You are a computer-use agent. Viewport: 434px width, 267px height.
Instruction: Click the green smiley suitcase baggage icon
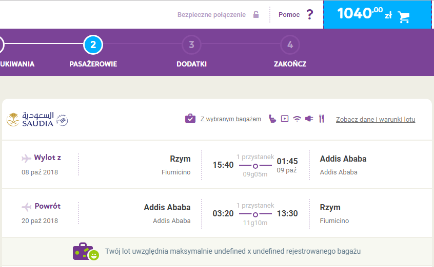click(86, 252)
